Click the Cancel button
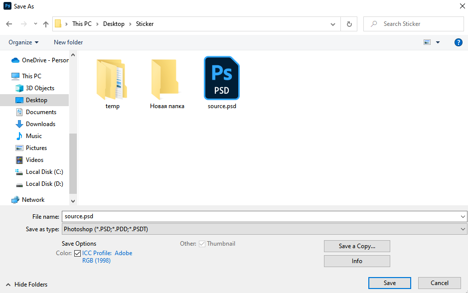Screen dimensions: 468x293 440,283
